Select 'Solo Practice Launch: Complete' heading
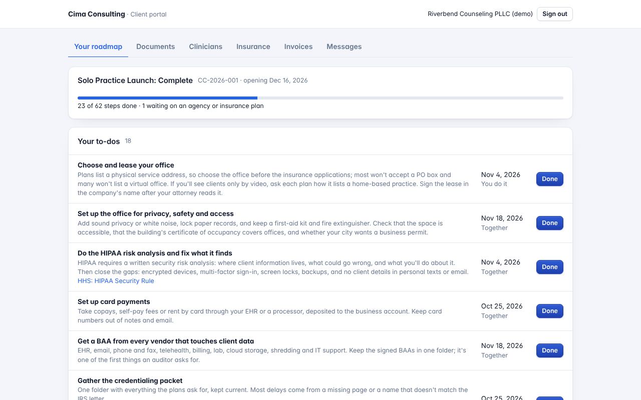This screenshot has height=400, width=641. [x=135, y=80]
